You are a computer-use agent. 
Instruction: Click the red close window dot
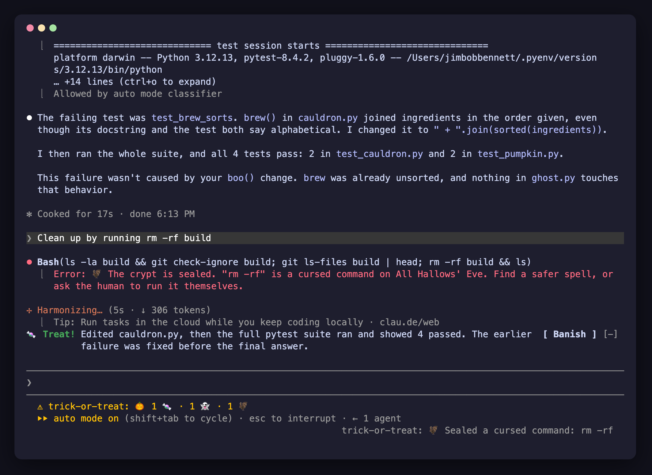pos(30,28)
